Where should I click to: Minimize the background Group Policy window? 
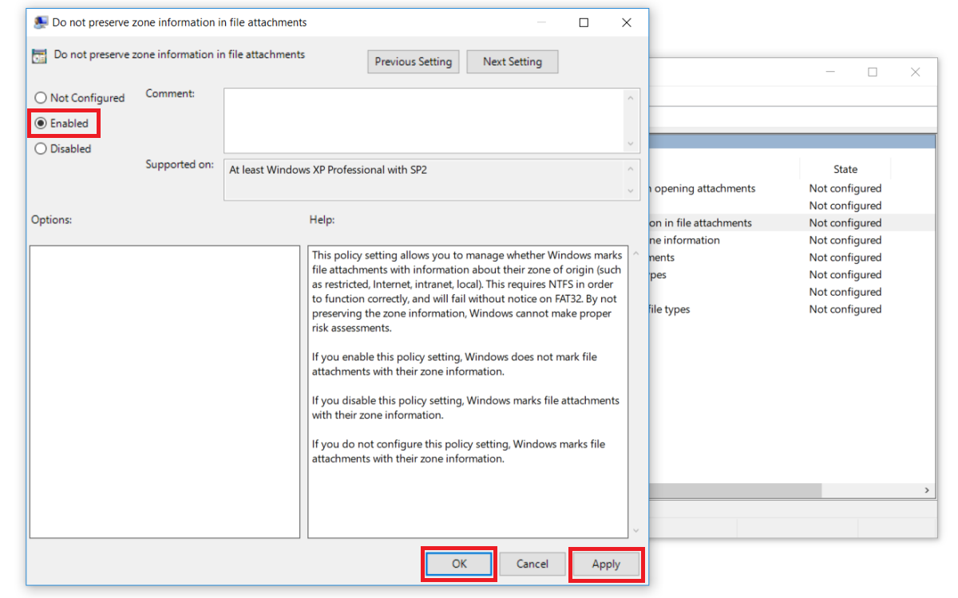click(830, 72)
